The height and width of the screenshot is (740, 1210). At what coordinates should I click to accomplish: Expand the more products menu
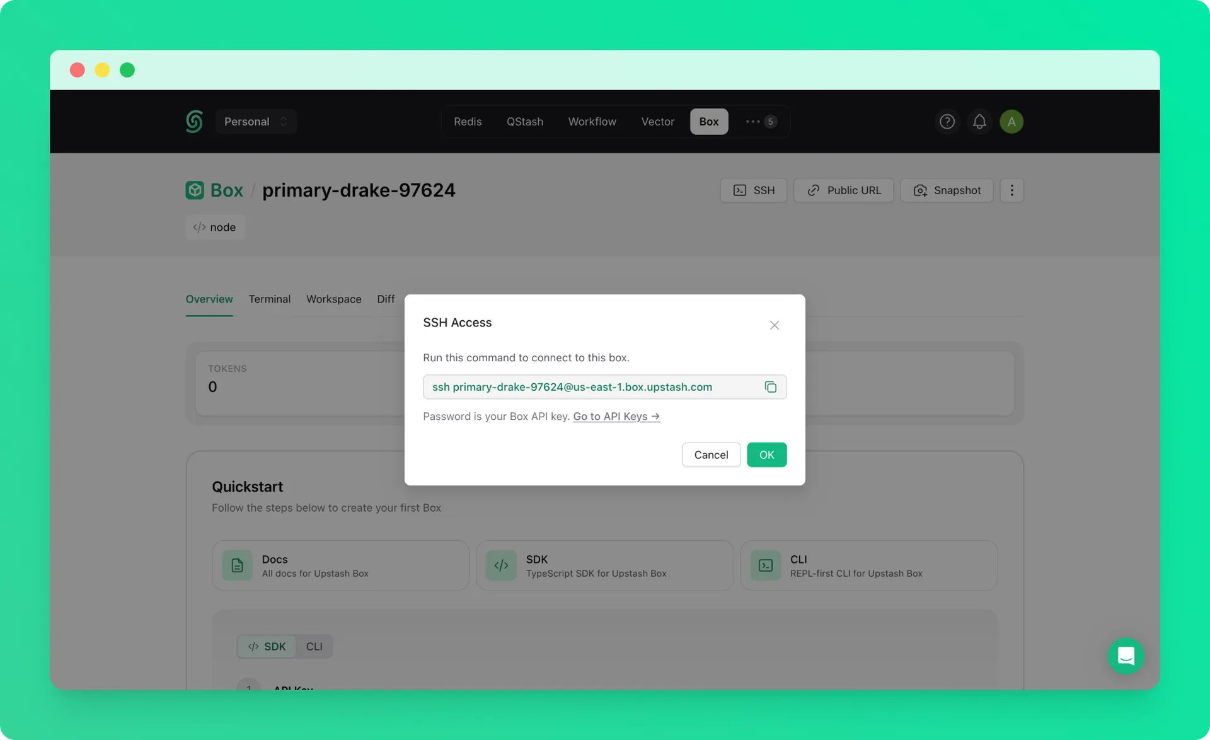[761, 122]
